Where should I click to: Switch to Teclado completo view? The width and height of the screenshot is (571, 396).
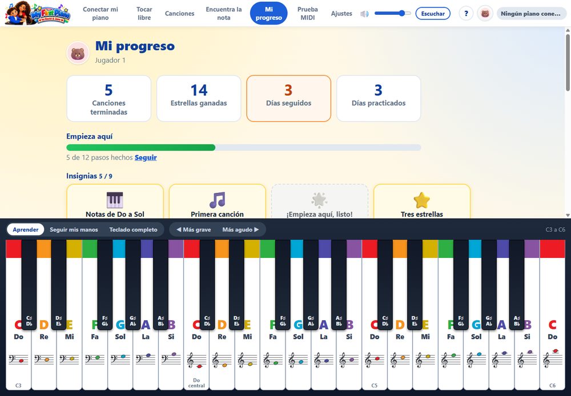pos(133,229)
